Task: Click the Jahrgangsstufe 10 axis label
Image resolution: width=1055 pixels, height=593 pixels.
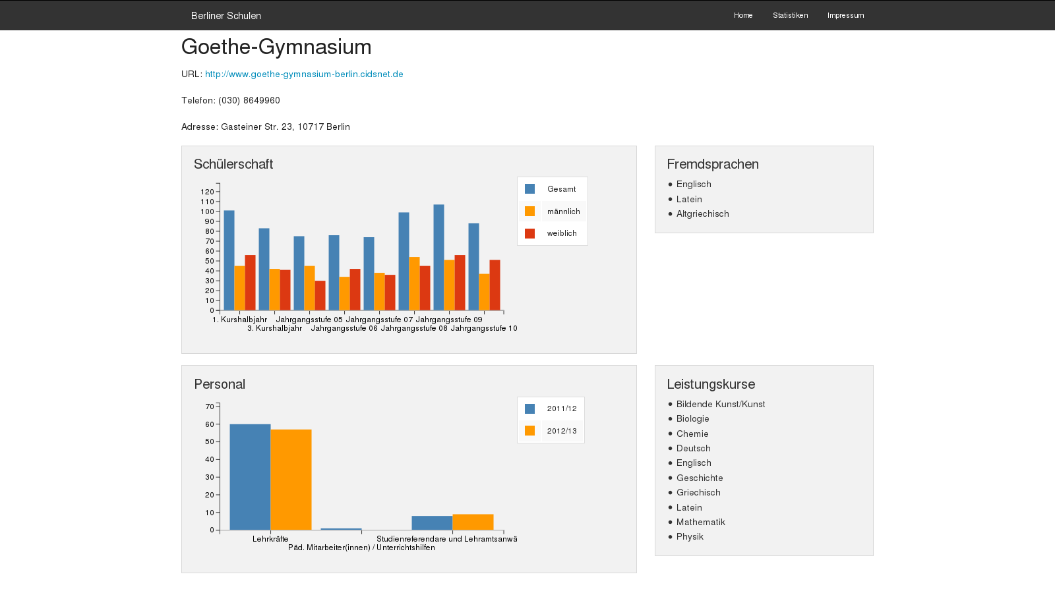Action: click(484, 328)
